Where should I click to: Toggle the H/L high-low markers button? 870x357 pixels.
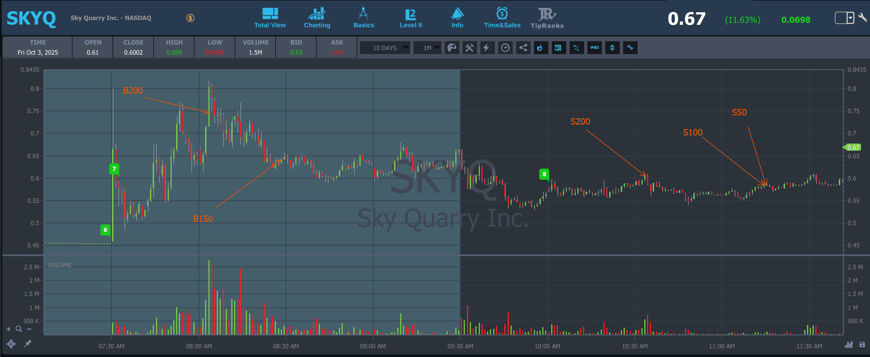point(577,48)
